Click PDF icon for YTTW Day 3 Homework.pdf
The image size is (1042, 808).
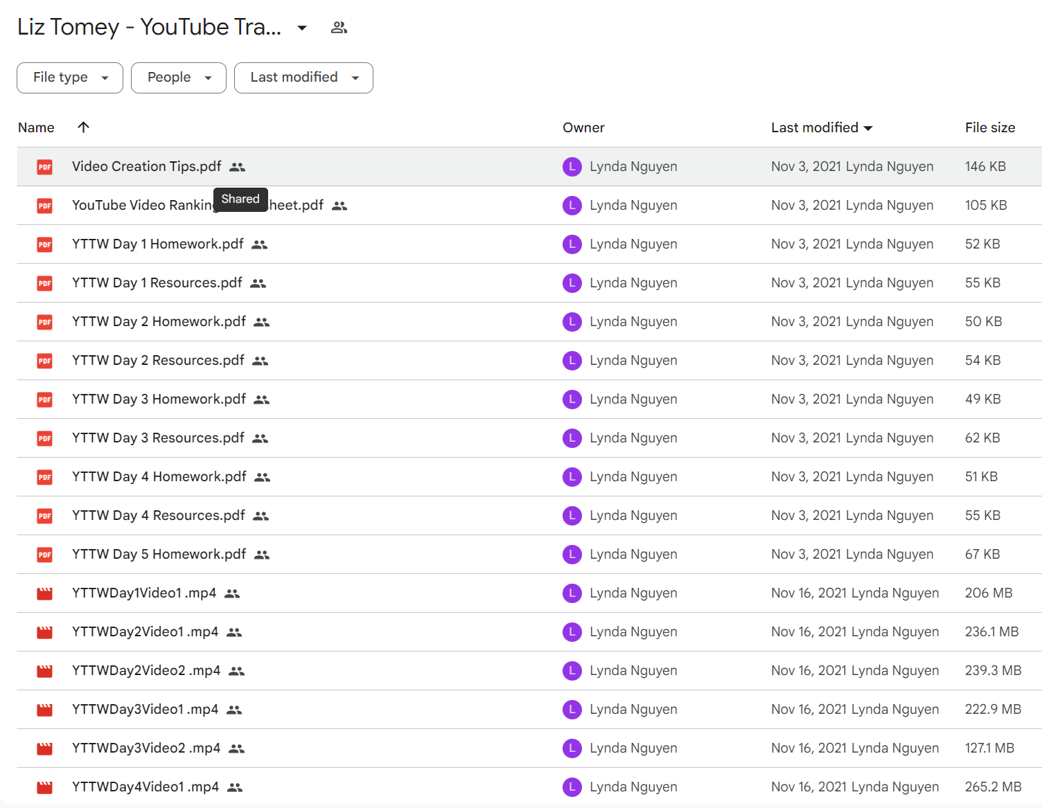click(x=45, y=399)
